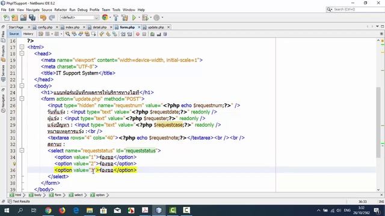Click the Comment editor toolbar icon
Image resolution: width=385 pixels, height=216 pixels.
pos(152,34)
